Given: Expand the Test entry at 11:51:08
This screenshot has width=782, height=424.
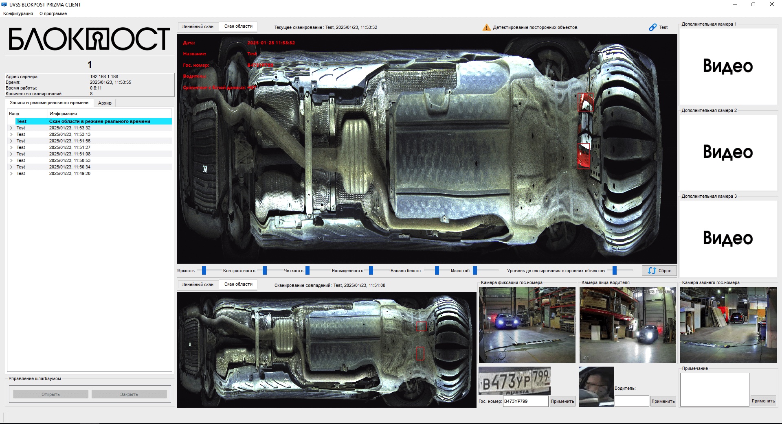Looking at the screenshot, I should (11, 154).
